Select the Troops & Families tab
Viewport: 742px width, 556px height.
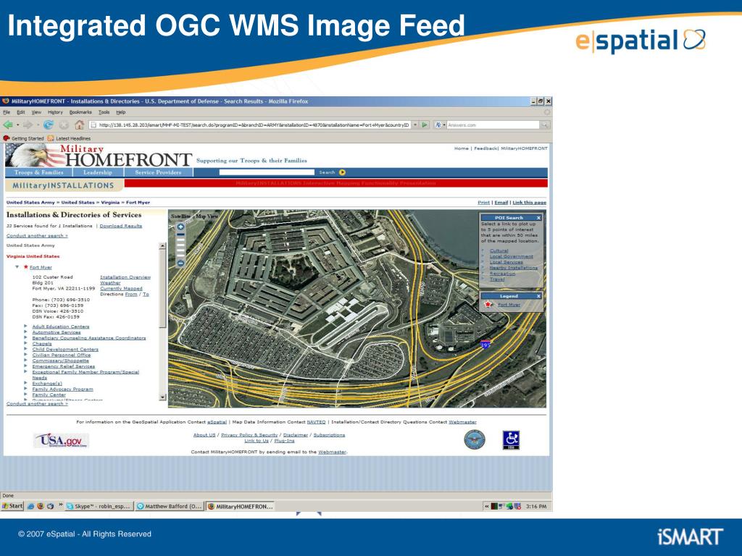click(x=39, y=172)
